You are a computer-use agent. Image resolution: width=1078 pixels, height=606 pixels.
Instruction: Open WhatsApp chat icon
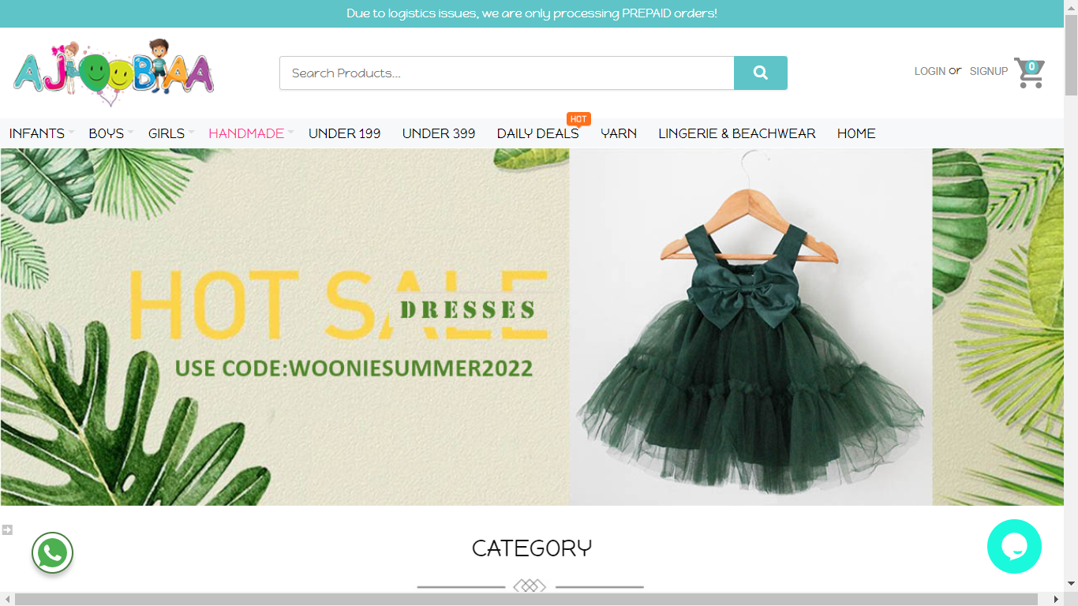pyautogui.click(x=52, y=553)
